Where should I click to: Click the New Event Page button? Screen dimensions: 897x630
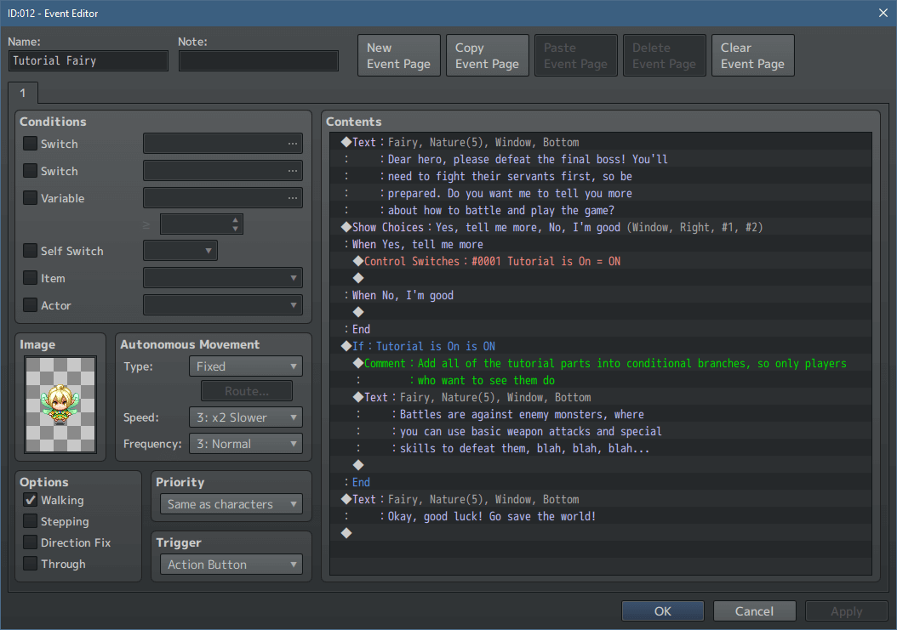(398, 54)
